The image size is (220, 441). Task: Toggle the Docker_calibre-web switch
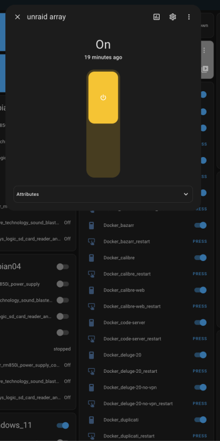click(201, 290)
